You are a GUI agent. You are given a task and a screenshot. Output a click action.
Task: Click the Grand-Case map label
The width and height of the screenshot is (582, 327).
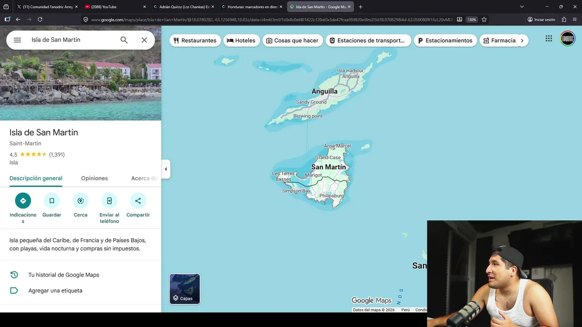pyautogui.click(x=328, y=158)
